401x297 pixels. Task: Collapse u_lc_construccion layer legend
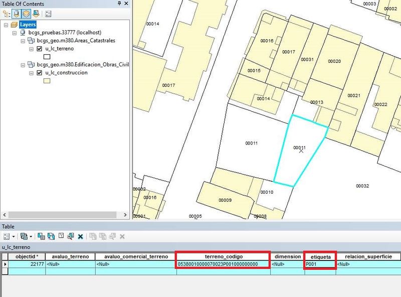point(31,73)
